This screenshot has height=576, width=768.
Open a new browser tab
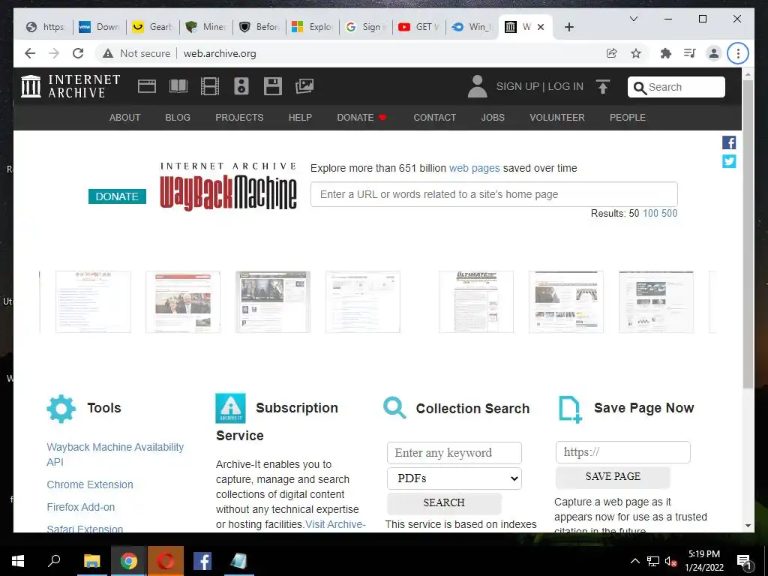pos(568,27)
